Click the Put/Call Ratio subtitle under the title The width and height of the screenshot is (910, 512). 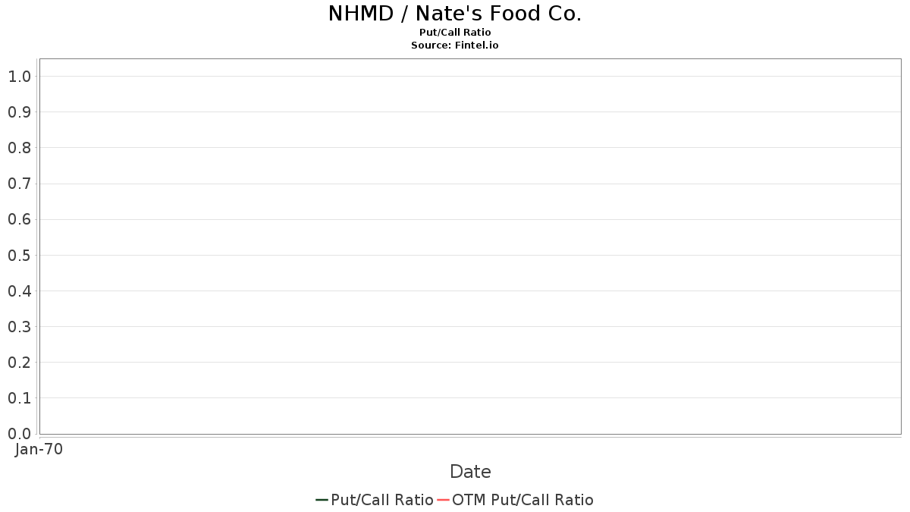pos(455,33)
